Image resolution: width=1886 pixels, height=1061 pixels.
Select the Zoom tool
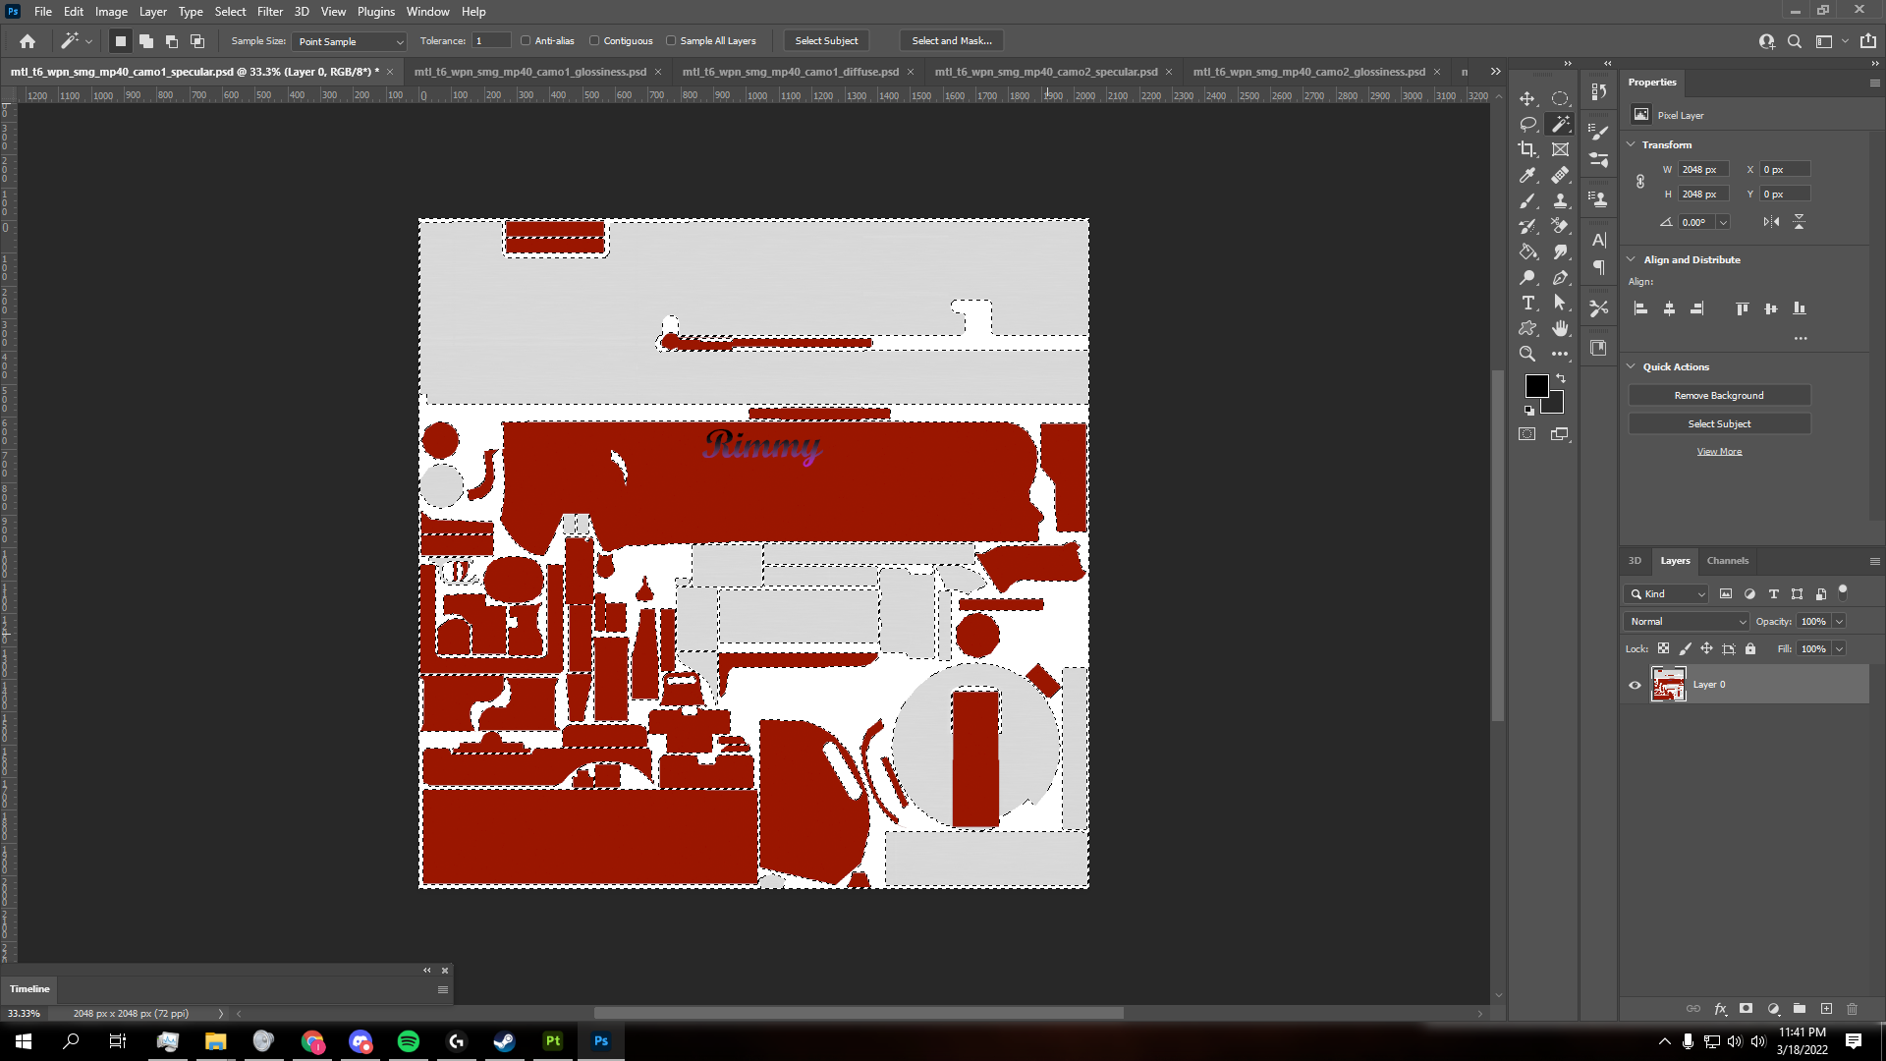click(x=1528, y=353)
